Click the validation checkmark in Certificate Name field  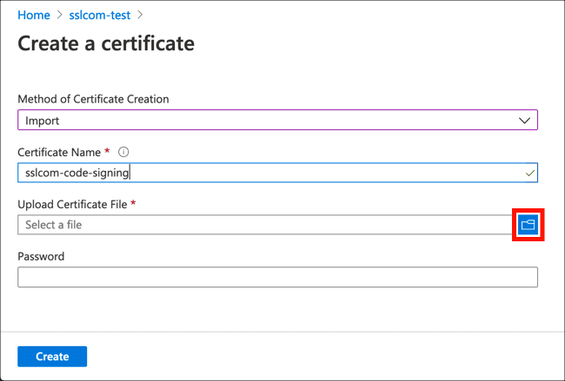tap(530, 173)
